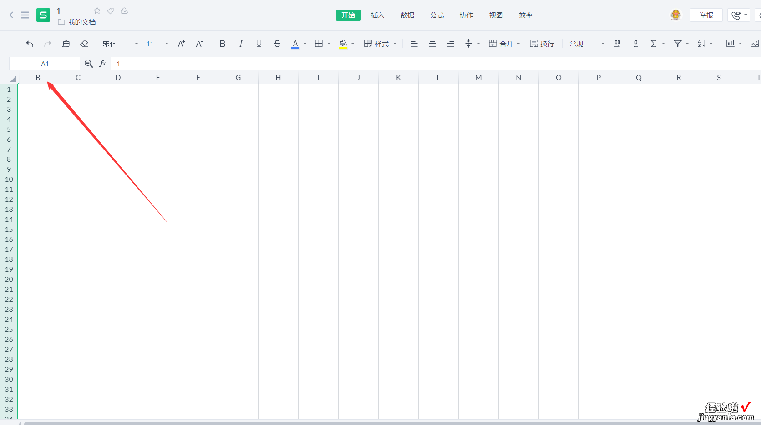Click the filter funnel icon
This screenshot has width=761, height=425.
click(x=678, y=44)
